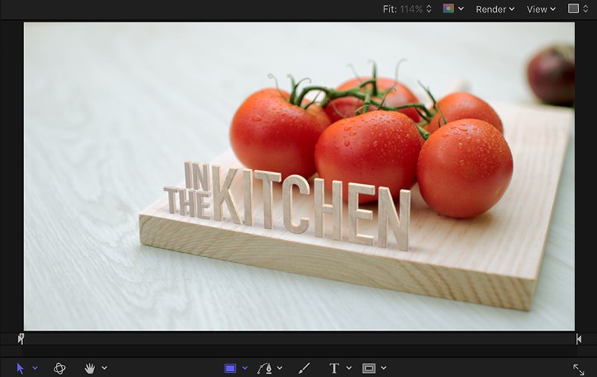Select the Text tool
Image resolution: width=597 pixels, height=377 pixels.
pos(334,368)
